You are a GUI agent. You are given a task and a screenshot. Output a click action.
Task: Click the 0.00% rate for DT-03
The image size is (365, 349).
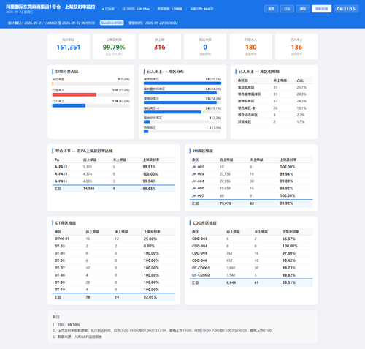click(x=149, y=246)
